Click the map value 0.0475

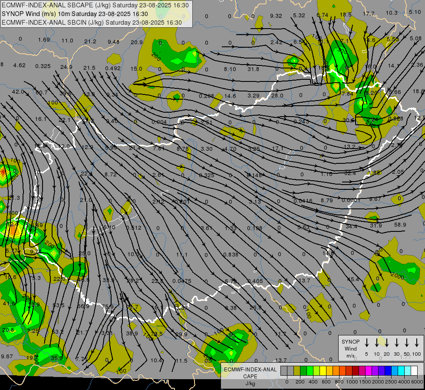(x=182, y=281)
